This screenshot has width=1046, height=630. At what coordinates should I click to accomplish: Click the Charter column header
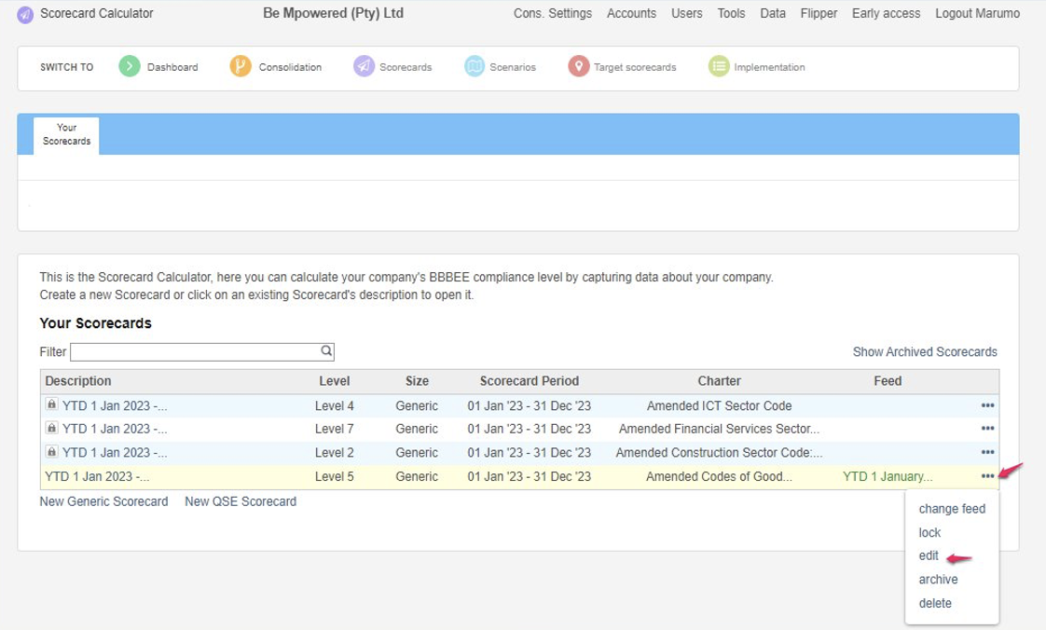tap(719, 381)
